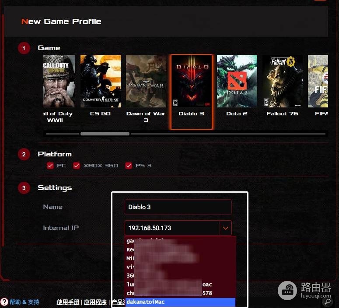339x308 pixels.
Task: Focus the Name field containing Diablo 3
Action: tap(178, 207)
